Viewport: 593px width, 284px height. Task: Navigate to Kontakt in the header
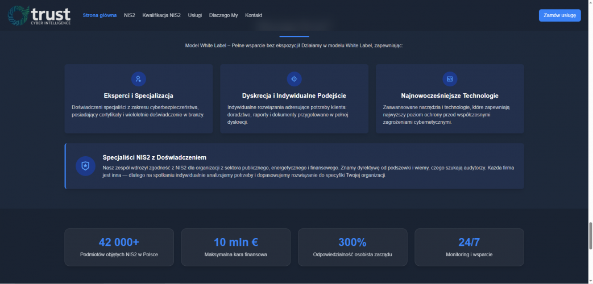pos(254,15)
